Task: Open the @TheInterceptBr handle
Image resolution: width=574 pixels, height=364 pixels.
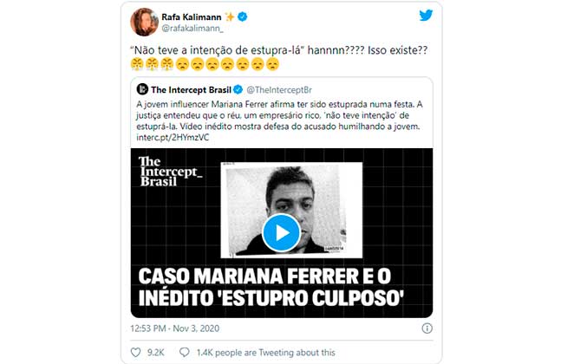Action: pos(279,90)
